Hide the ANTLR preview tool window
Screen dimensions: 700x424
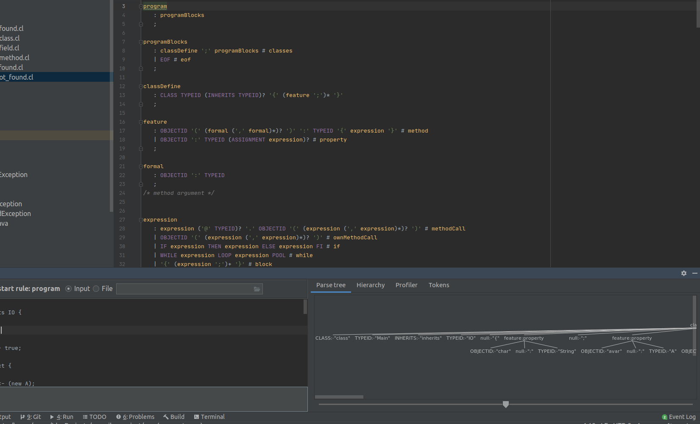[x=694, y=273]
